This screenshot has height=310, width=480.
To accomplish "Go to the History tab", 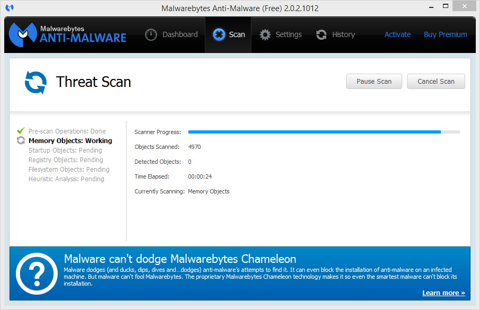I will 336,34.
